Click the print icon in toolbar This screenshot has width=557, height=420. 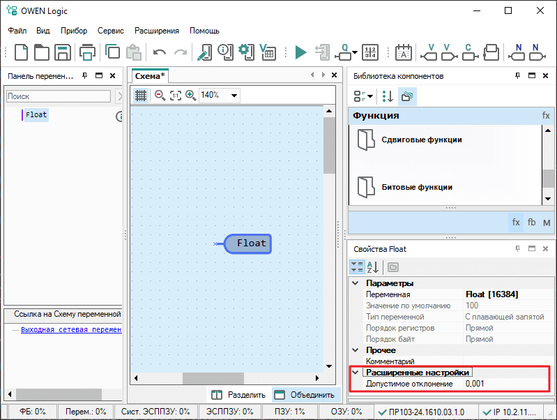(x=87, y=52)
